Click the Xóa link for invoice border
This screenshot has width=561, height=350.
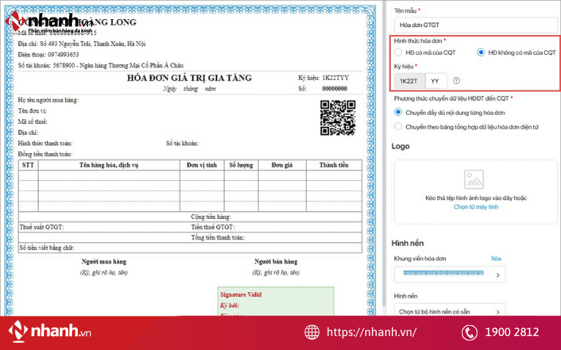(x=496, y=258)
